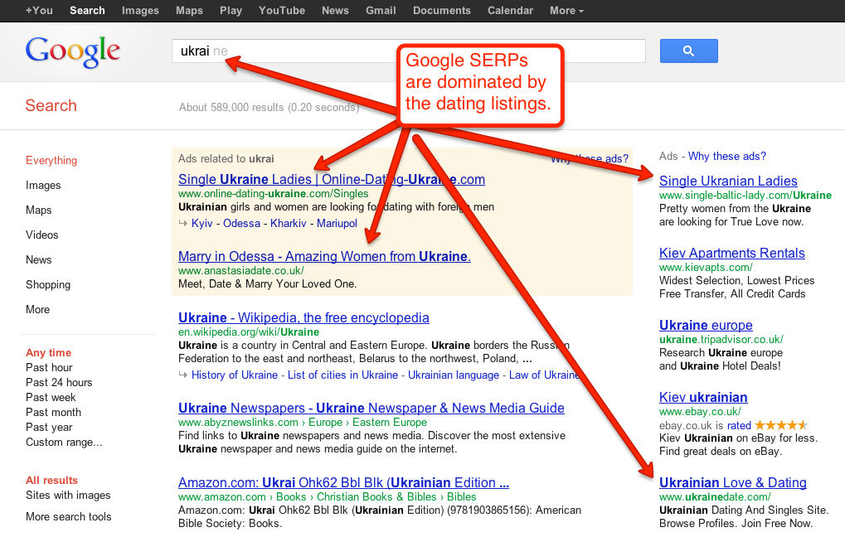Open the Ukraine Wikipedia result
The image size is (845, 537).
click(304, 317)
